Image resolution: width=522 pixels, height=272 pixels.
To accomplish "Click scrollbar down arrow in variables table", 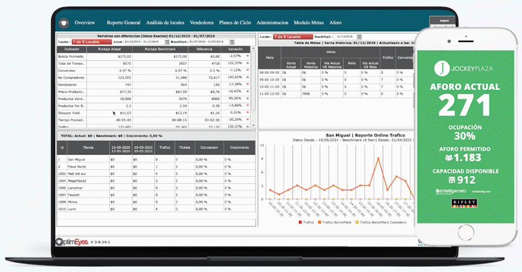I will point(253,127).
